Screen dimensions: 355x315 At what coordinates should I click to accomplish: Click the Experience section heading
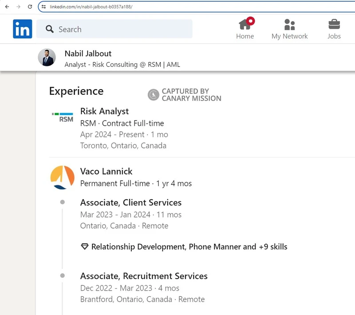[76, 91]
